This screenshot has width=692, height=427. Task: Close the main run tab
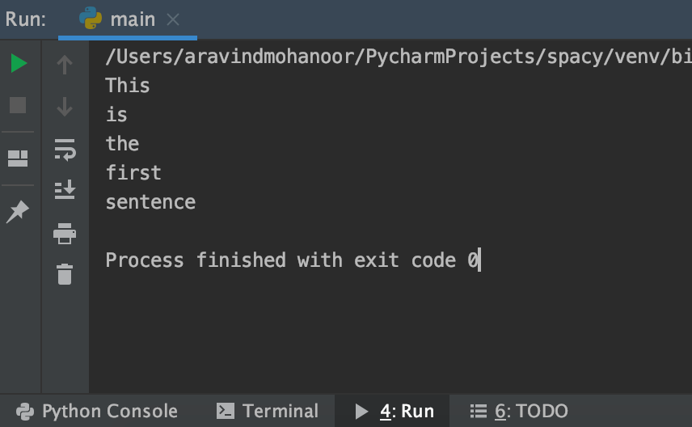(x=173, y=19)
